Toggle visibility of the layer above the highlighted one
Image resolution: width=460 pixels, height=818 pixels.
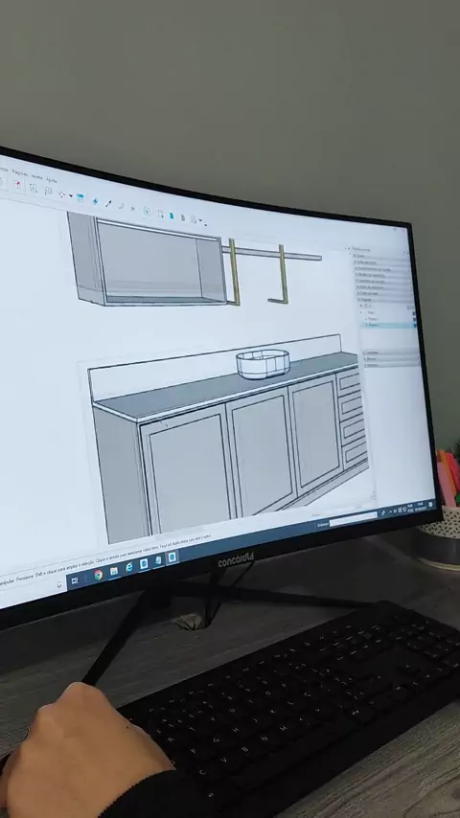[415, 319]
